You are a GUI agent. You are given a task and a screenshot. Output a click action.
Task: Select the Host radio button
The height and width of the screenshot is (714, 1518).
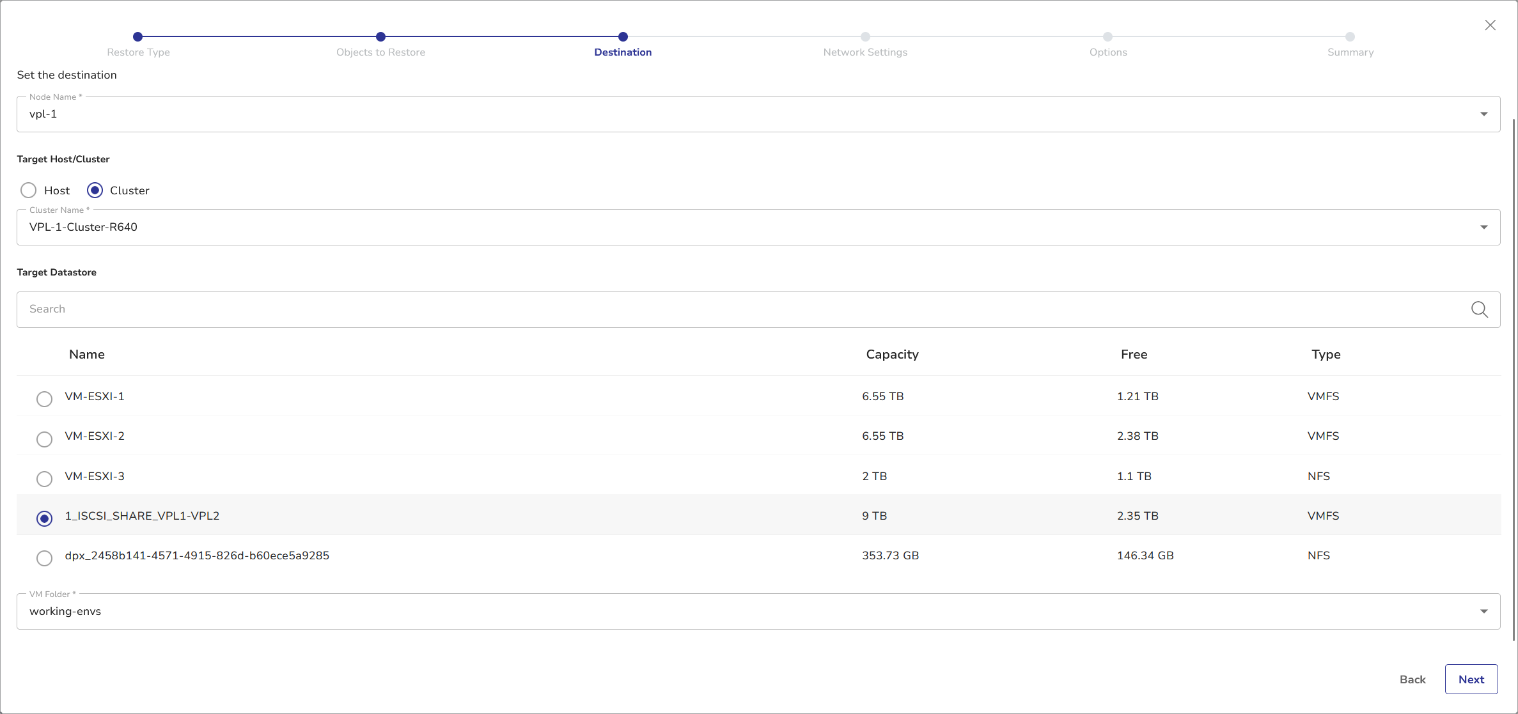tap(29, 190)
